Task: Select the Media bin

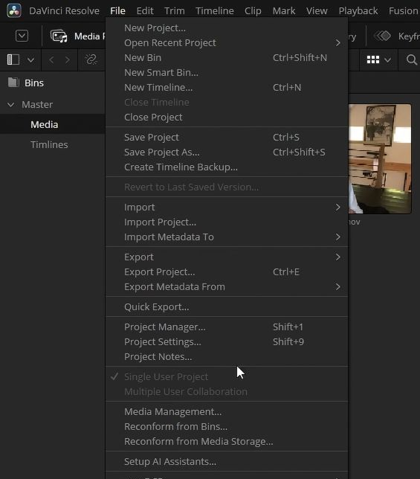Action: click(53, 124)
